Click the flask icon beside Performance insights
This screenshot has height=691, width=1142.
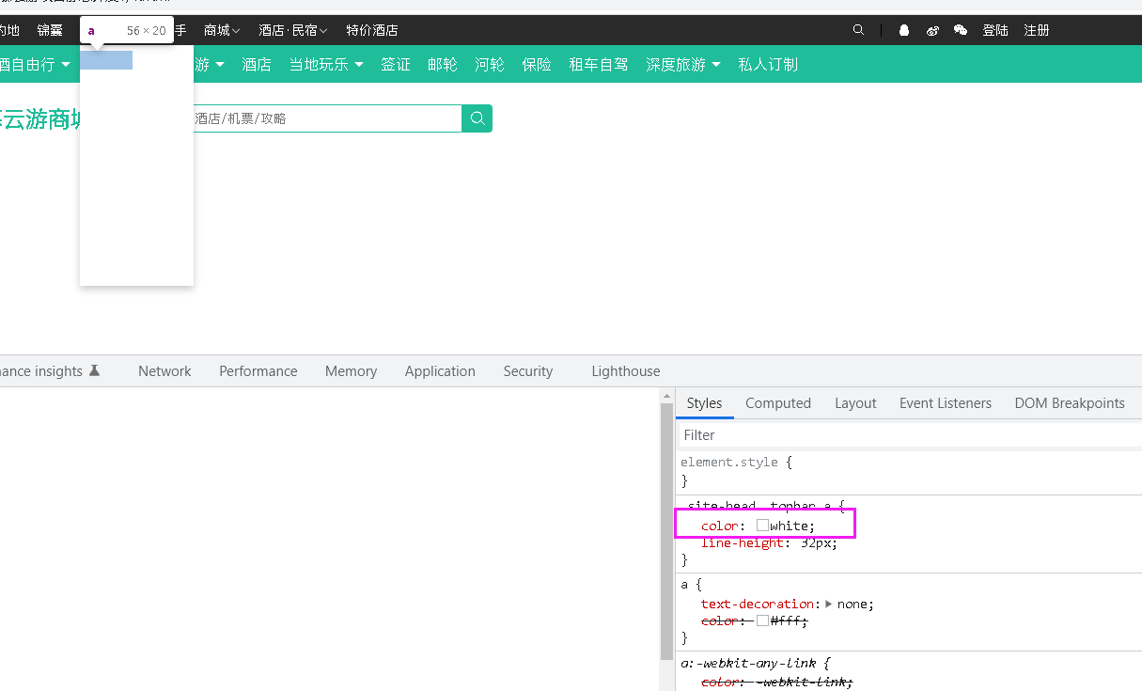[94, 370]
